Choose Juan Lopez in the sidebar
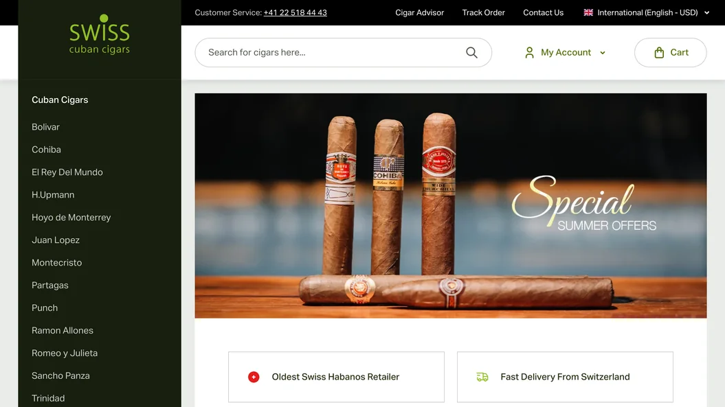This screenshot has width=725, height=407. [x=56, y=240]
